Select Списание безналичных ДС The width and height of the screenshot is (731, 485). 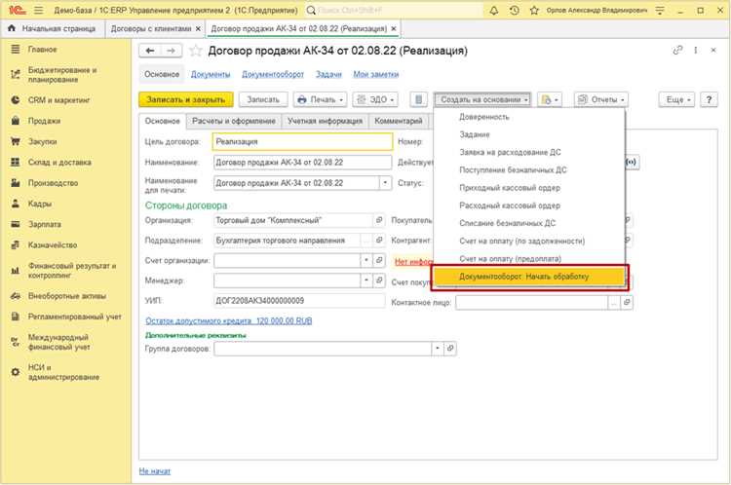point(530,223)
